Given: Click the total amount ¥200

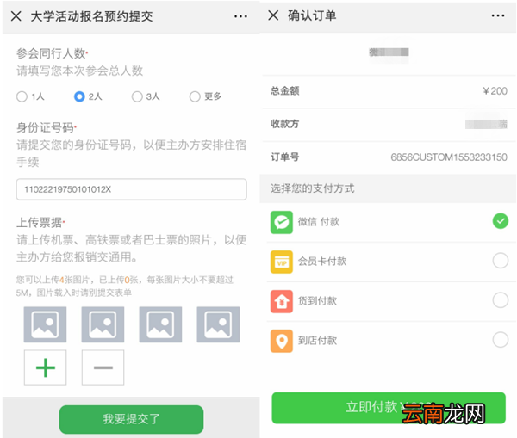Looking at the screenshot, I should [495, 91].
